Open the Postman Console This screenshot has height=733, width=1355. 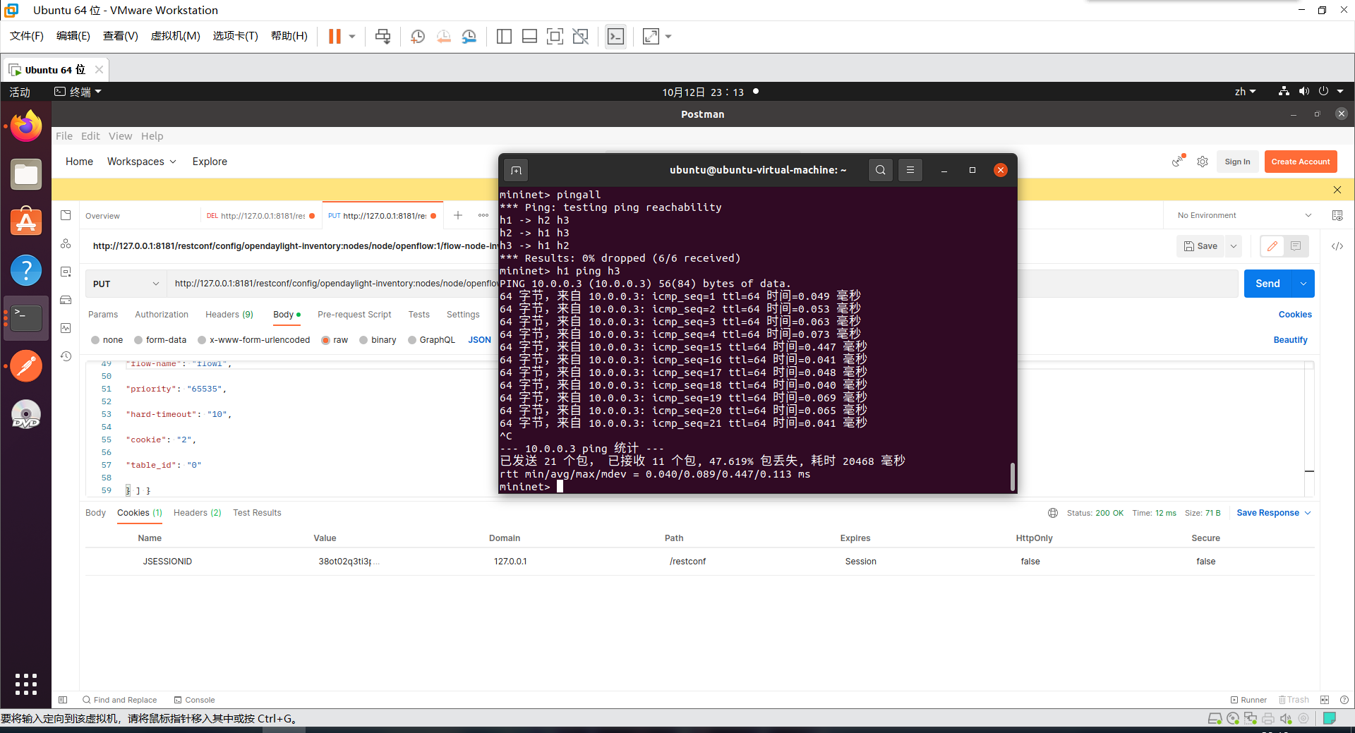click(x=194, y=700)
